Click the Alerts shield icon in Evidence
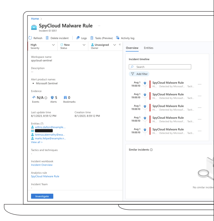The height and width of the screenshot is (221, 214). (x=52, y=98)
